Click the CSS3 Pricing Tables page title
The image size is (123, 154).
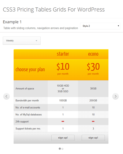54,10
